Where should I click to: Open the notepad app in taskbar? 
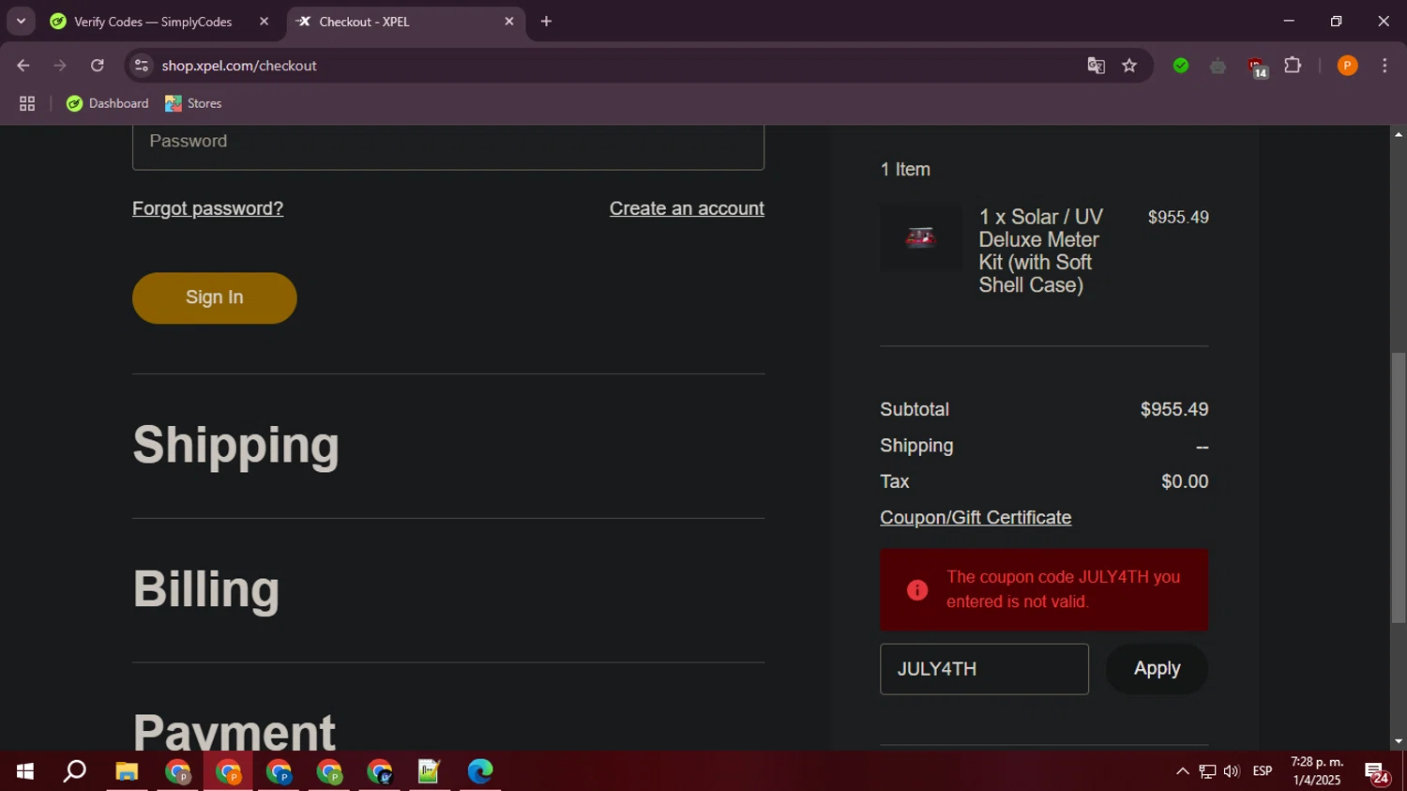(x=430, y=771)
